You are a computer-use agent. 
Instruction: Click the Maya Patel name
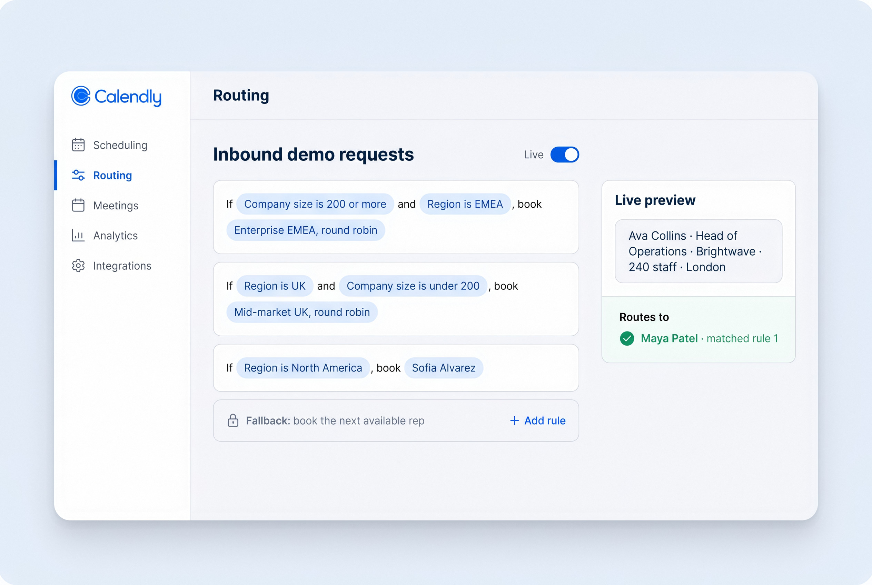(669, 338)
